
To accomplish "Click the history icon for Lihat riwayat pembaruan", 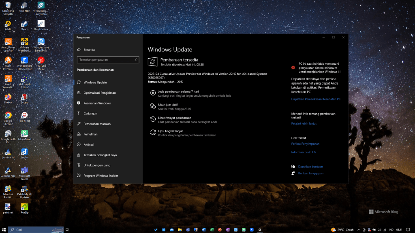I will (x=153, y=119).
